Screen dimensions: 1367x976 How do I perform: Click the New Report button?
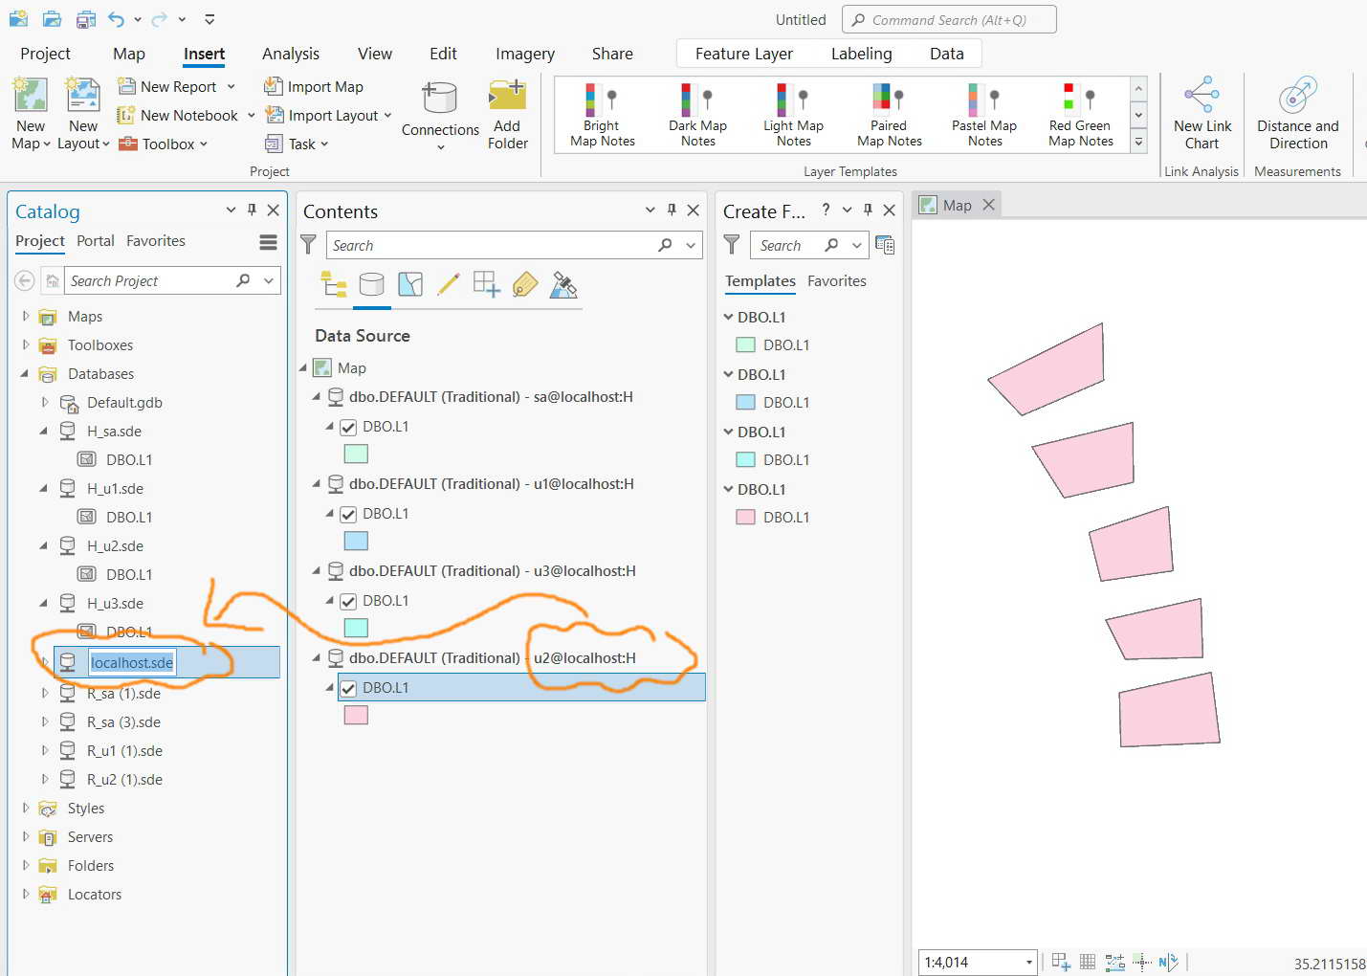click(x=178, y=87)
